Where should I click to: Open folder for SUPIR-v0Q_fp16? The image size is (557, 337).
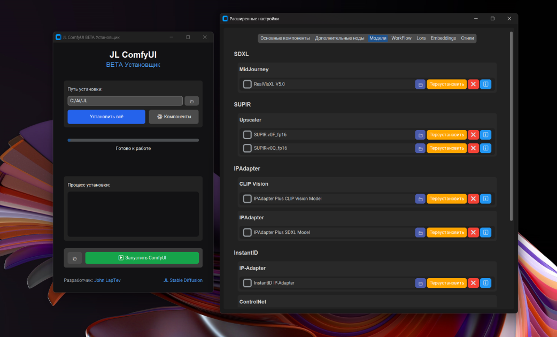click(x=420, y=148)
